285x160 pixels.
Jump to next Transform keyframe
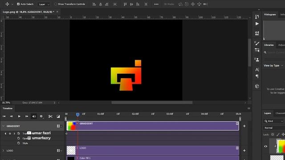point(14,133)
